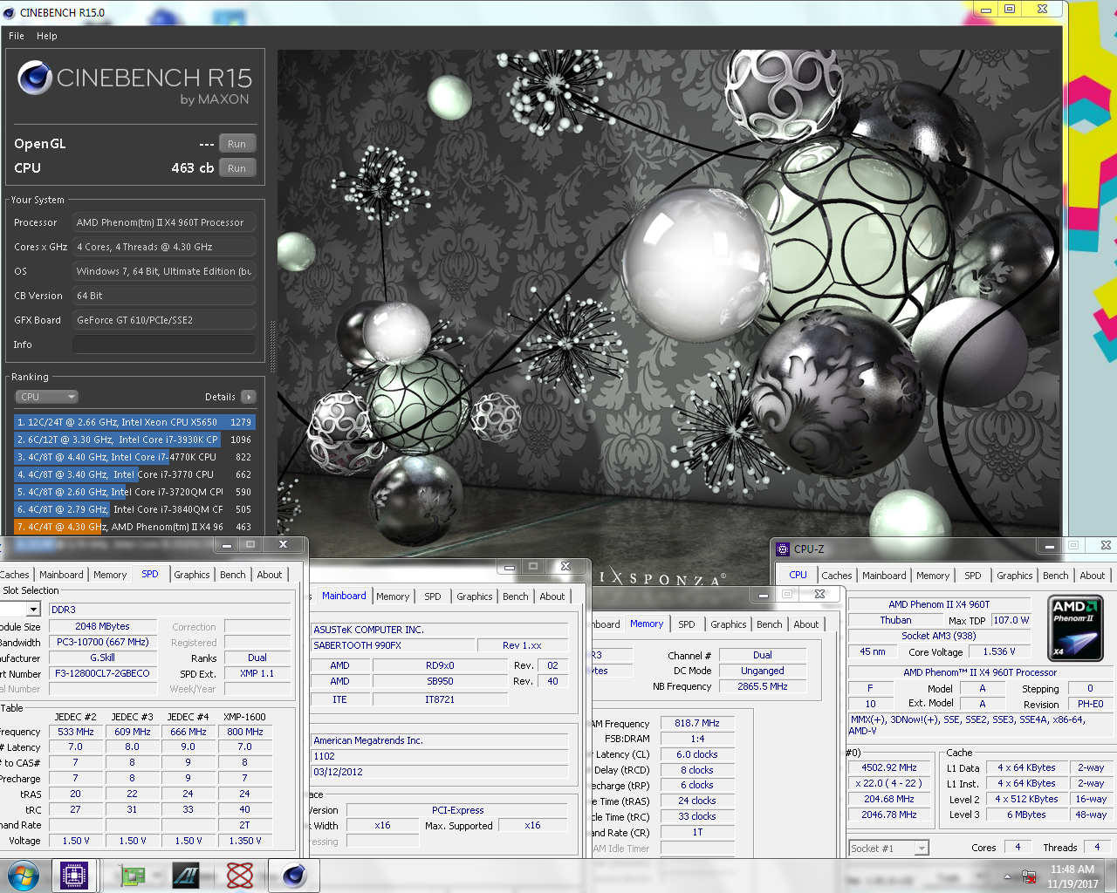Click the SABERTOOTH 990FX model field
The width and height of the screenshot is (1117, 893).
coord(394,645)
